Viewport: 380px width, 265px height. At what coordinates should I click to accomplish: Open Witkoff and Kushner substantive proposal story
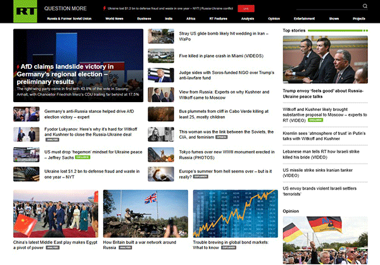pyautogui.click(x=325, y=115)
